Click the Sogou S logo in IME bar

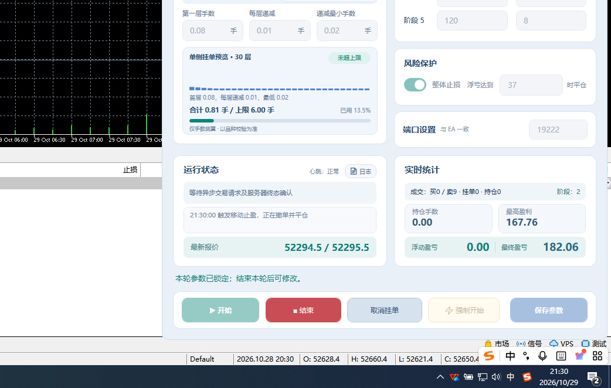point(489,356)
